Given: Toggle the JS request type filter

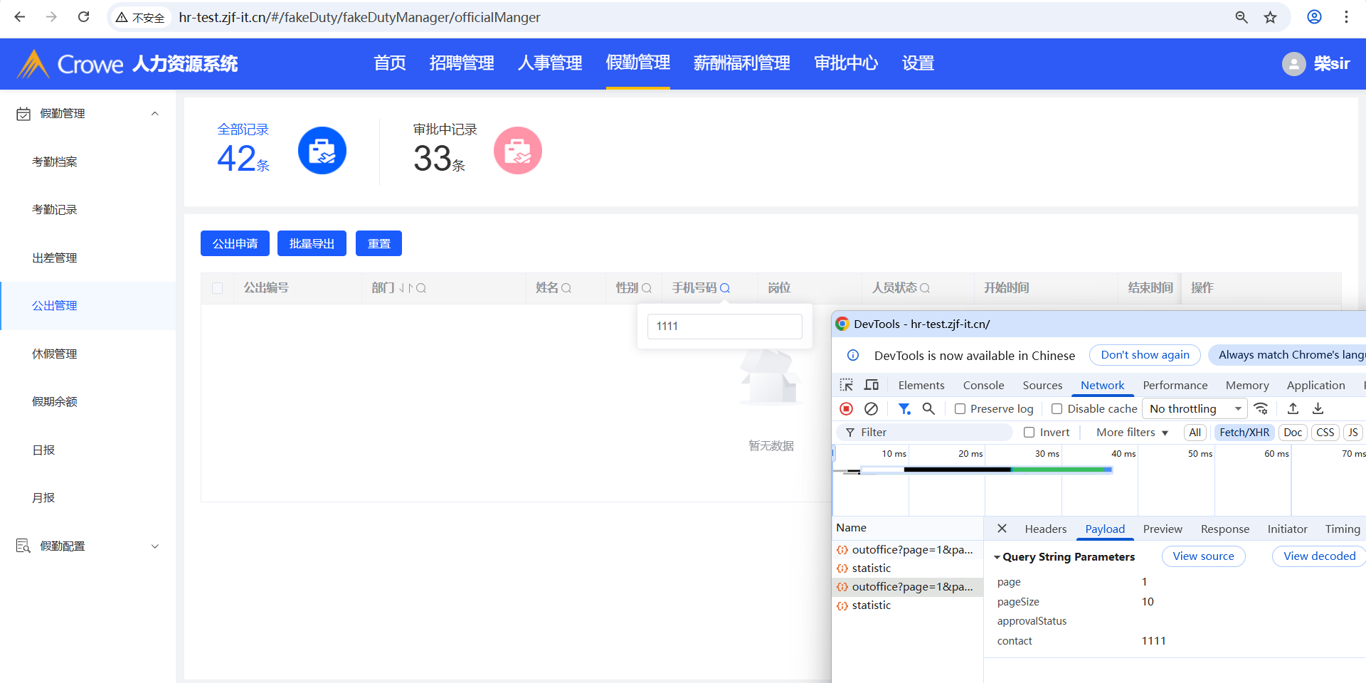Looking at the screenshot, I should [1353, 432].
